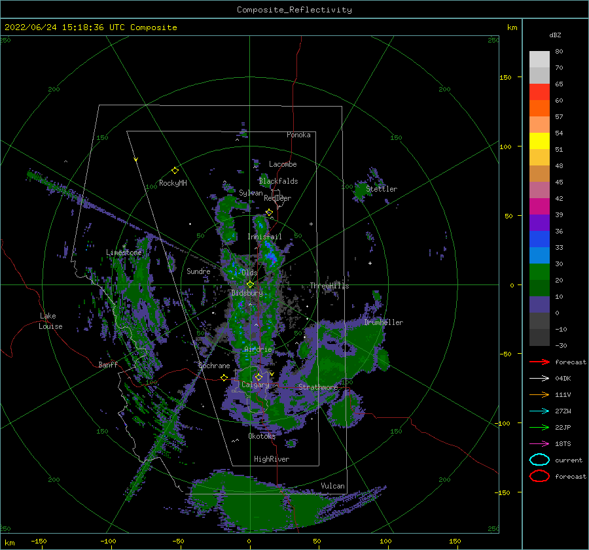Click the Sylvan label
Image resolution: width=589 pixels, height=550 pixels.
click(x=251, y=193)
